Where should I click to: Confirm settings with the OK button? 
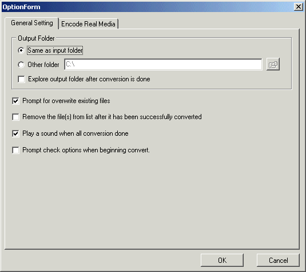pyautogui.click(x=222, y=261)
